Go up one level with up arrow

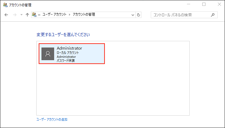pyautogui.click(x=27, y=15)
